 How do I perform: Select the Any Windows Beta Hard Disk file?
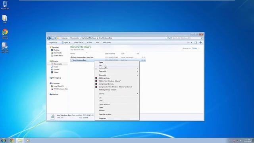click(108, 57)
